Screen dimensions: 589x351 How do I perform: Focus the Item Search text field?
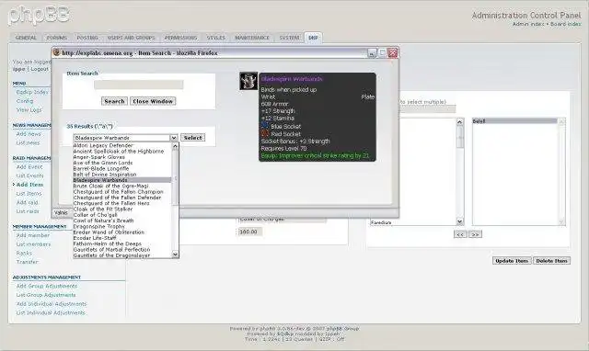(139, 85)
